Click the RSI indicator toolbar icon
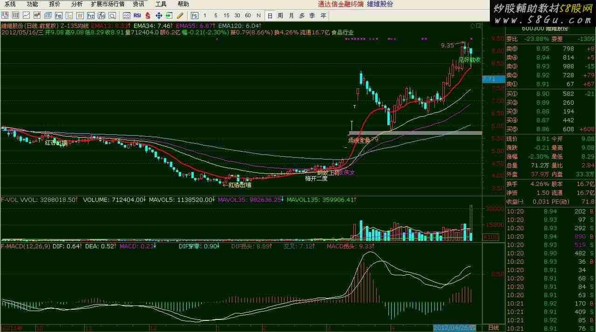 137,15
